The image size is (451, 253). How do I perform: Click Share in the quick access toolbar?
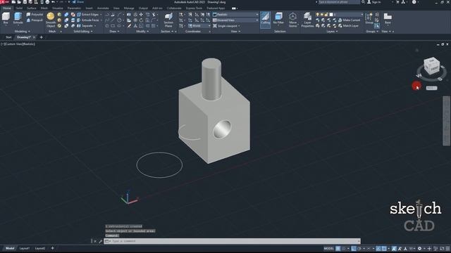pyautogui.click(x=78, y=2)
